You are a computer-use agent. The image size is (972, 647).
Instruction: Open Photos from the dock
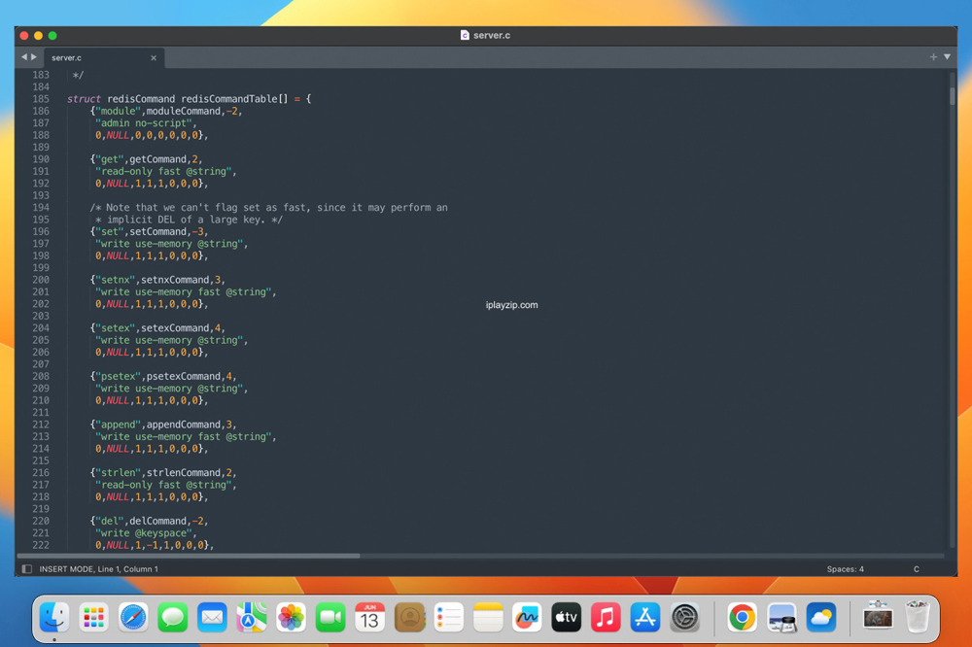pos(291,617)
